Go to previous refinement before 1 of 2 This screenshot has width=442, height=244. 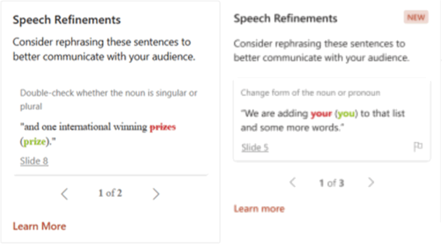coord(64,194)
